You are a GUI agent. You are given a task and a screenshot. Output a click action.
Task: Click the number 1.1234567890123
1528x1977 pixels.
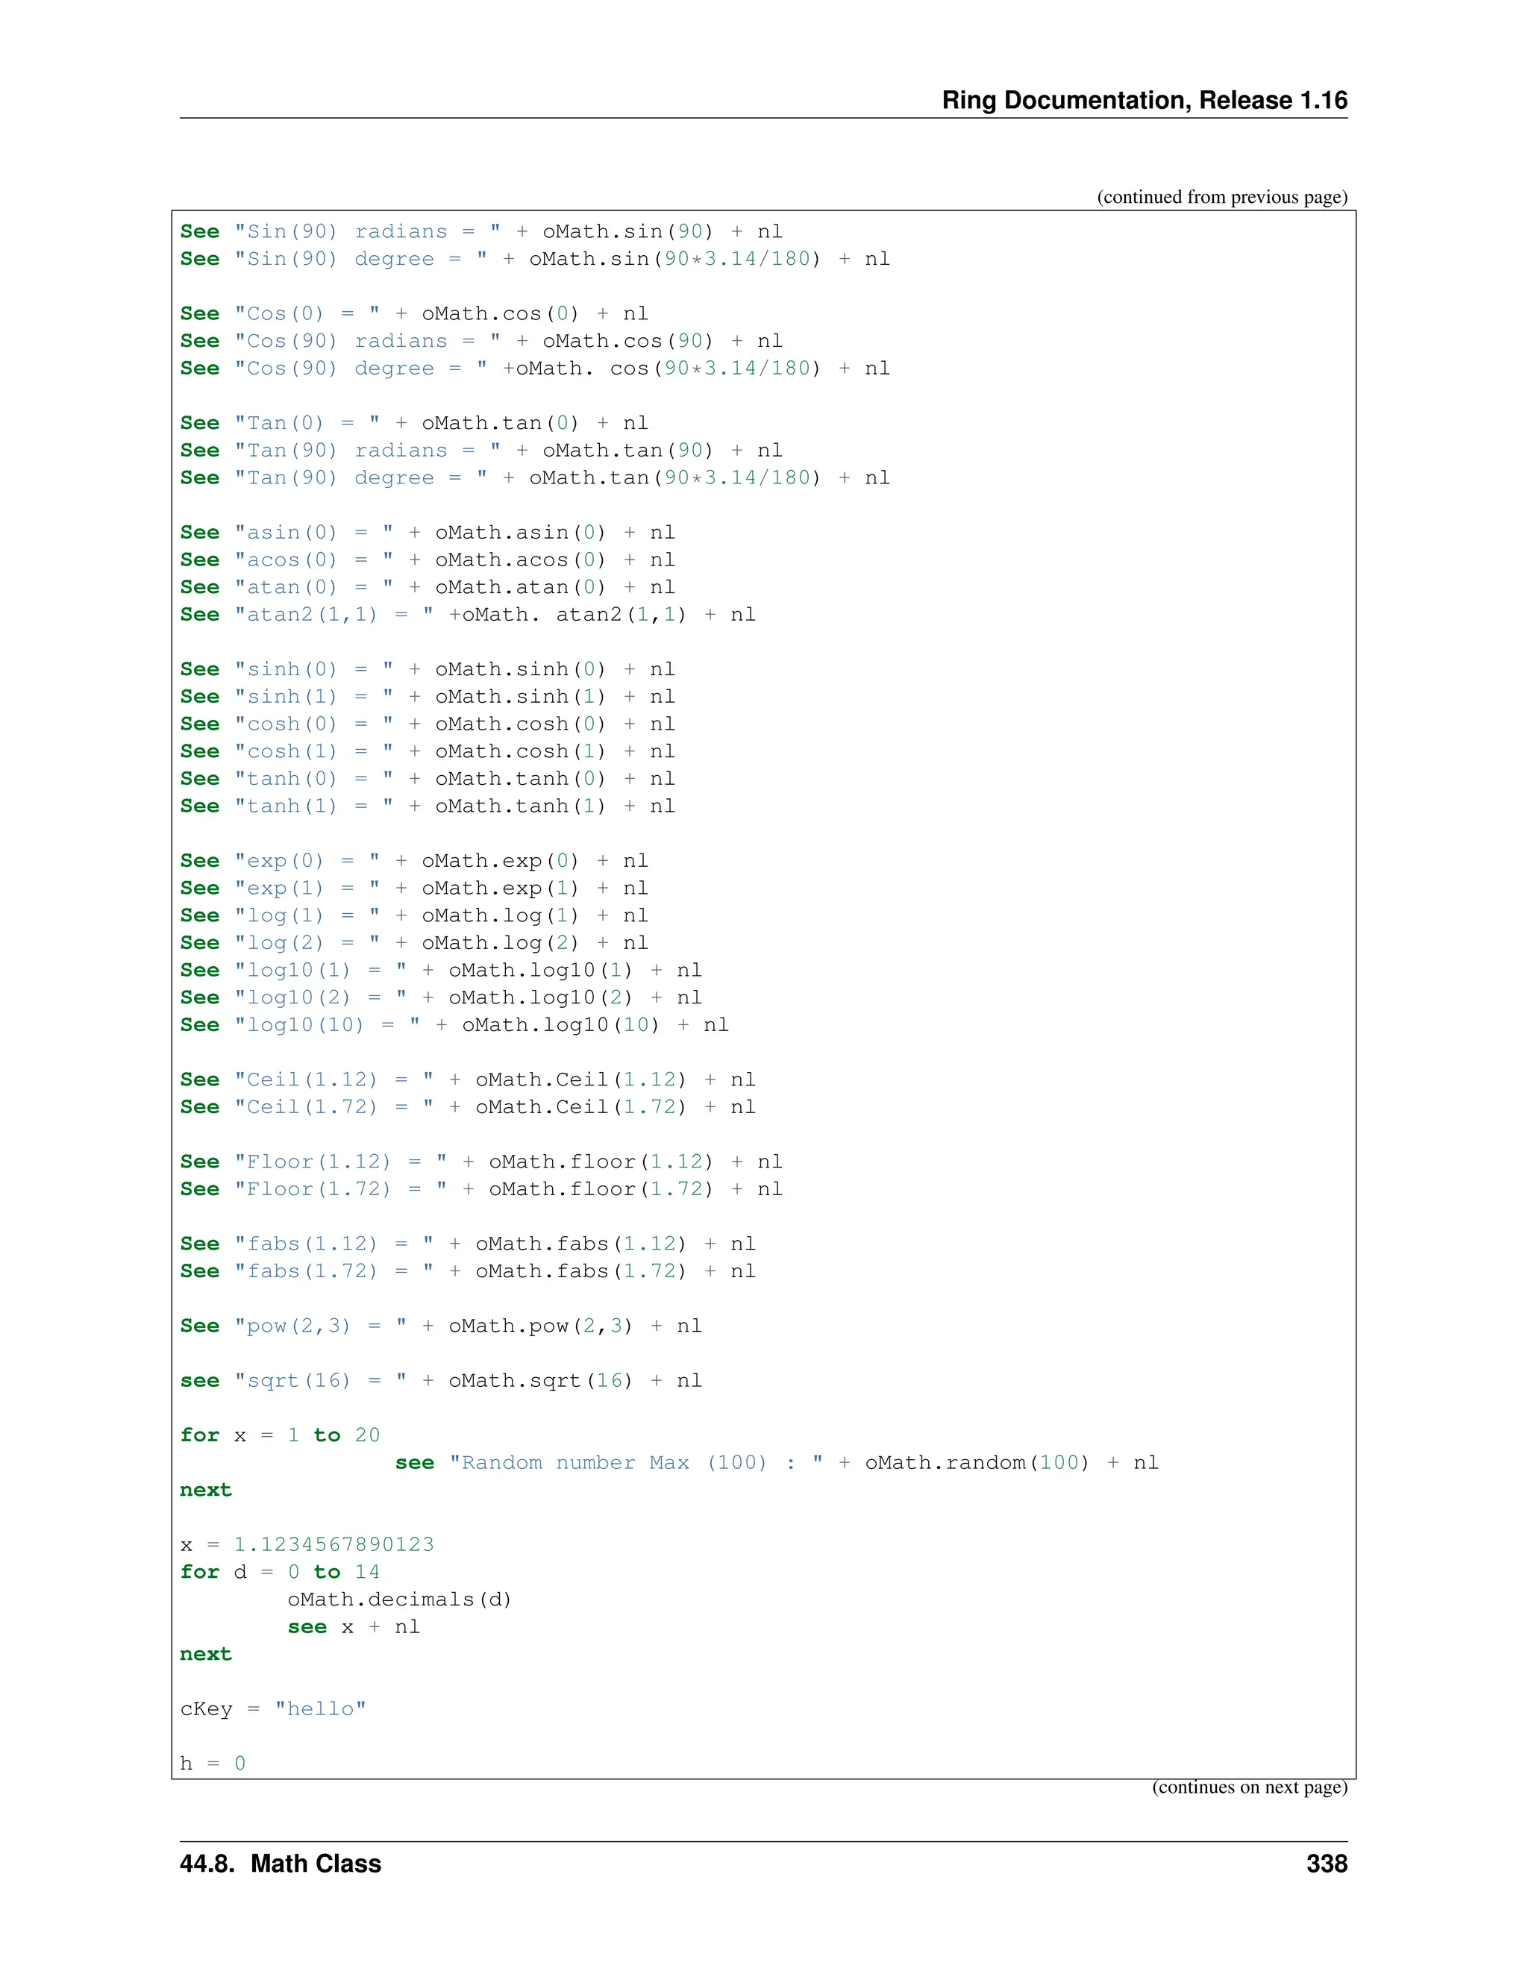coord(334,1545)
